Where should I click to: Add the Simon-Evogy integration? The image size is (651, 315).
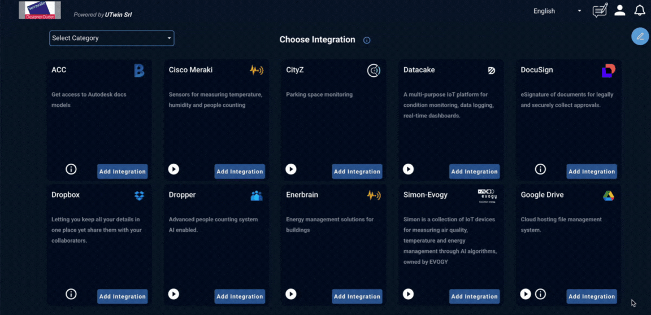(474, 296)
